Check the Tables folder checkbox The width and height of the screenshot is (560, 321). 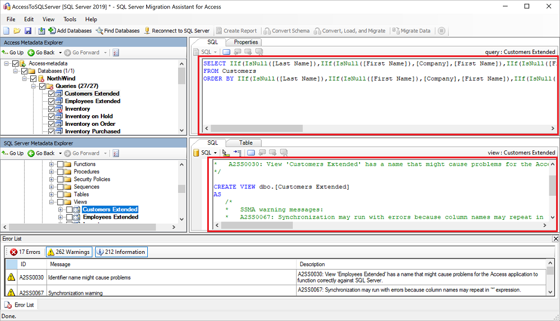pos(60,195)
